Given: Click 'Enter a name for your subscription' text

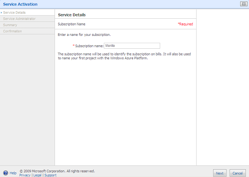Looking at the screenshot, I should (x=84, y=35).
